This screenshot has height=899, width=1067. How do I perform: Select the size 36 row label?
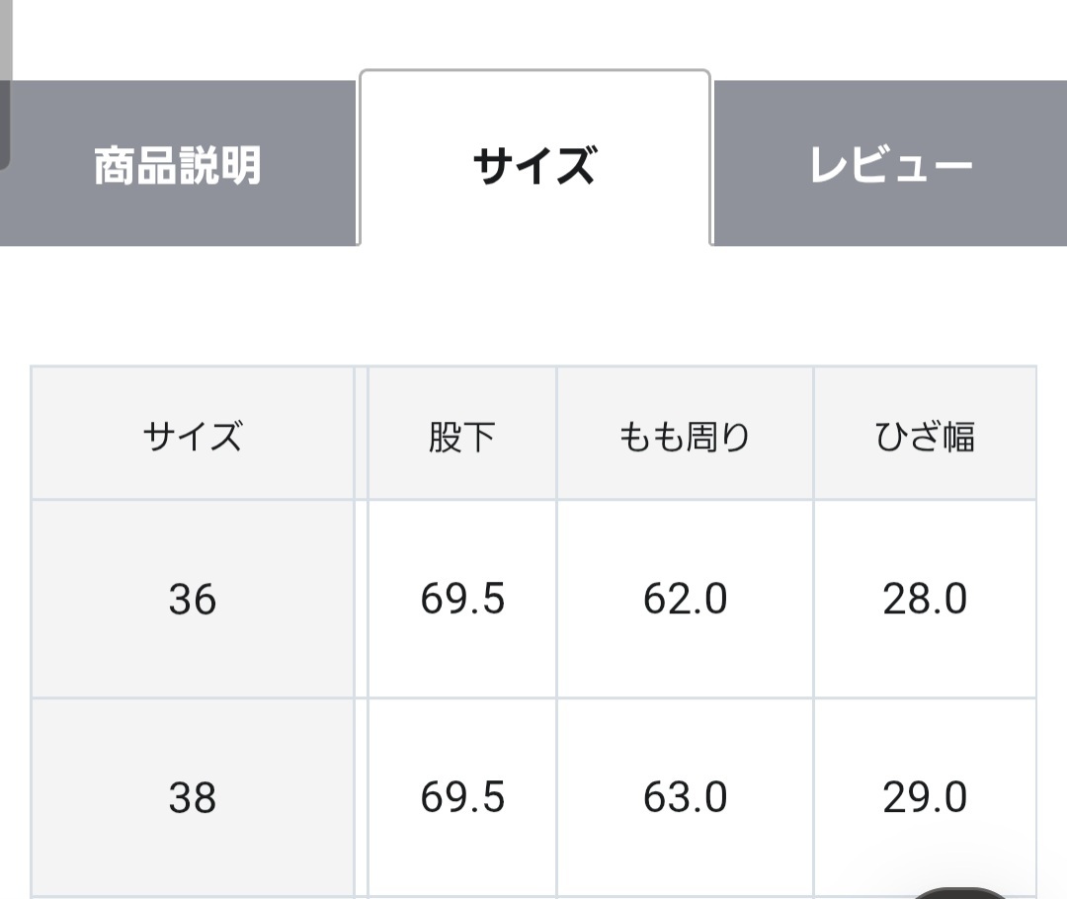point(193,600)
